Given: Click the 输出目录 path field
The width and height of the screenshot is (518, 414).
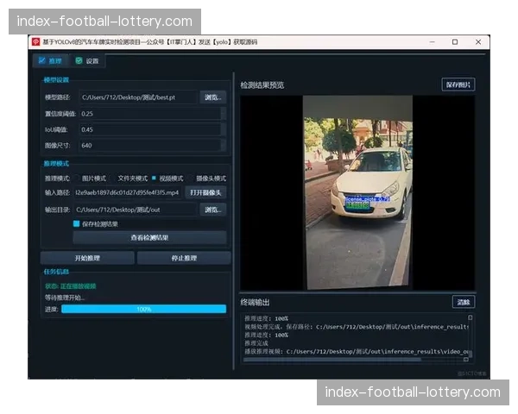Looking at the screenshot, I should pos(136,210).
